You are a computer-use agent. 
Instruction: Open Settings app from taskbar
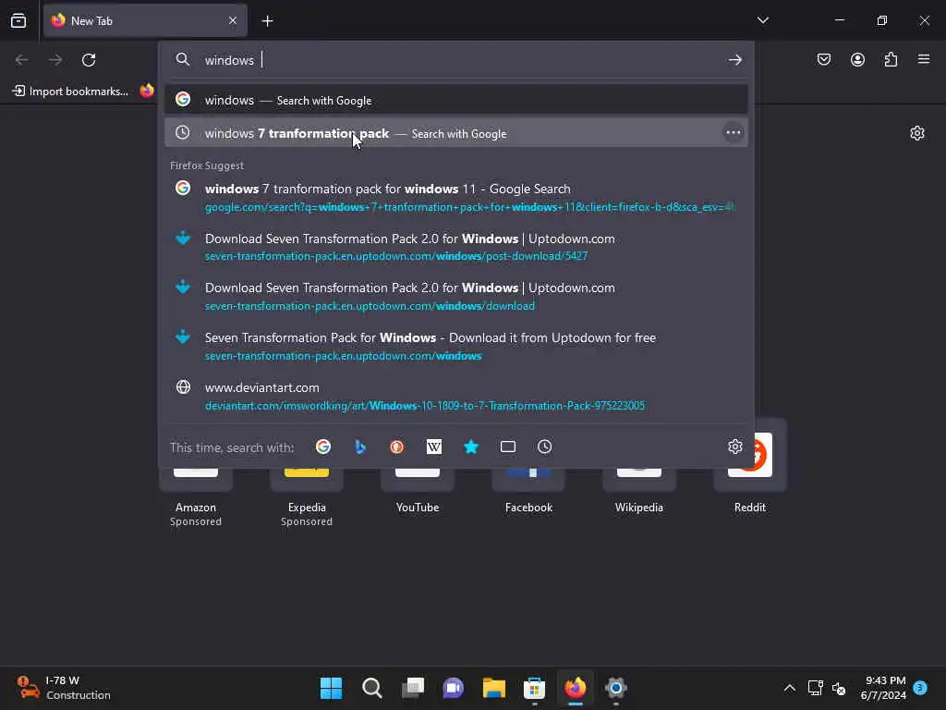pyautogui.click(x=616, y=688)
